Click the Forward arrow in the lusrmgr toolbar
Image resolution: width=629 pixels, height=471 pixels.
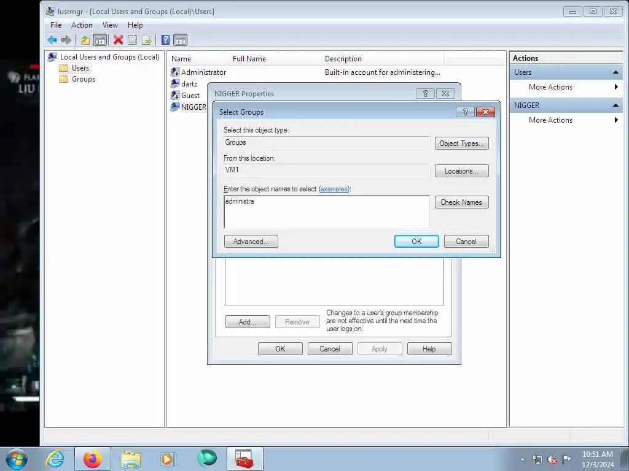click(66, 40)
